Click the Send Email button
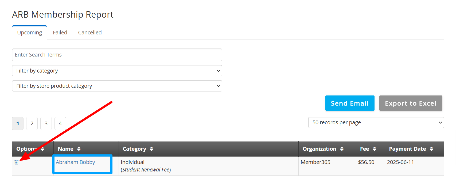The height and width of the screenshot is (176, 456). [x=350, y=103]
